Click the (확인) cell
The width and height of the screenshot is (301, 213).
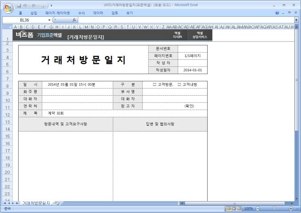point(175,106)
